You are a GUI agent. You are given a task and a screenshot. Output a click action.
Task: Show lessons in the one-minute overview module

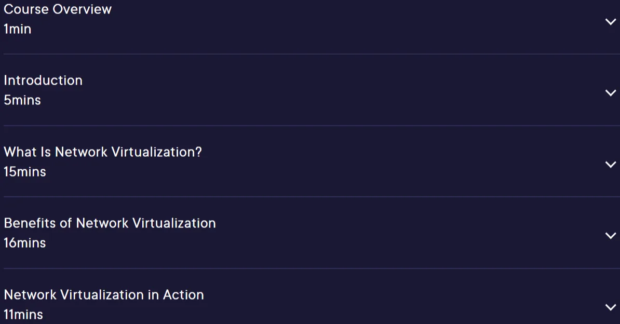[611, 22]
